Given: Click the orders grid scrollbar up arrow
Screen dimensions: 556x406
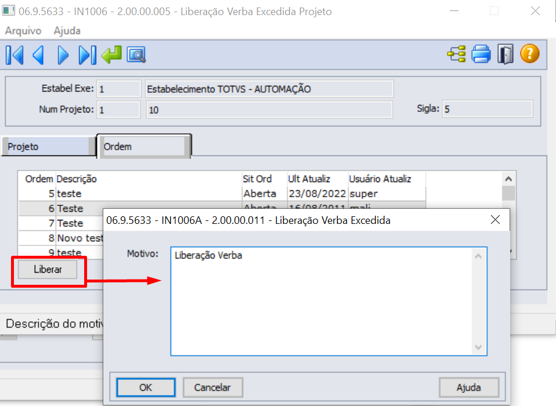Looking at the screenshot, I should click(x=508, y=179).
